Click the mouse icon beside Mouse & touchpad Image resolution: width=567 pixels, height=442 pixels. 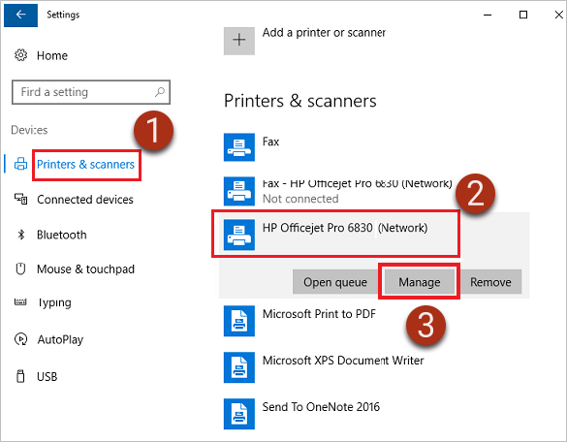tap(20, 269)
